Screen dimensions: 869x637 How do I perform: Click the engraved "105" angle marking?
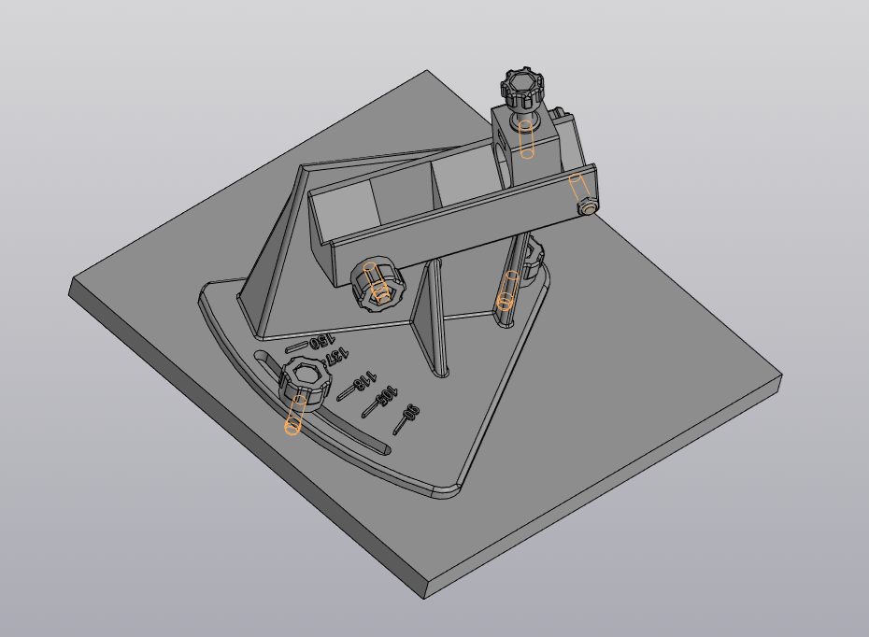click(387, 396)
